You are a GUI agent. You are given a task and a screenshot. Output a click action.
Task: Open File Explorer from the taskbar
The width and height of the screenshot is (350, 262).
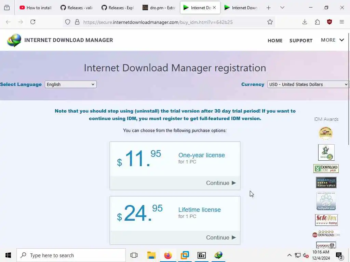click(x=151, y=255)
